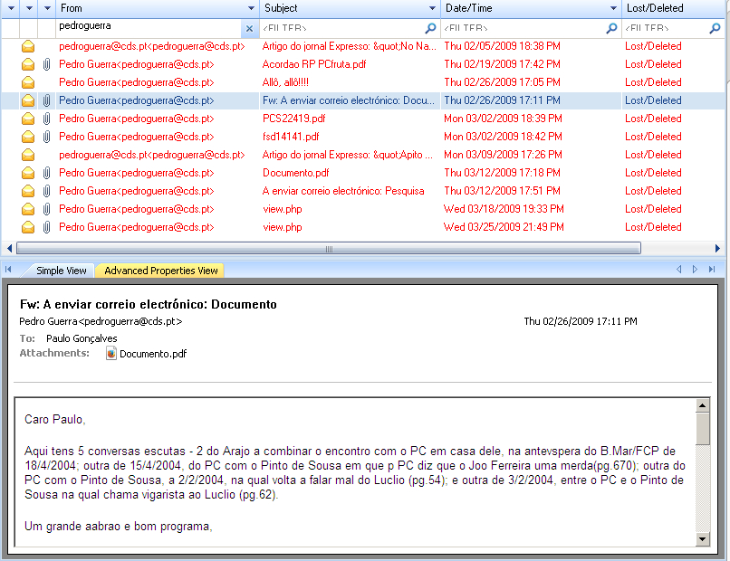Open first narrow column header dropdown
This screenshot has width=730, height=561.
tap(11, 8)
